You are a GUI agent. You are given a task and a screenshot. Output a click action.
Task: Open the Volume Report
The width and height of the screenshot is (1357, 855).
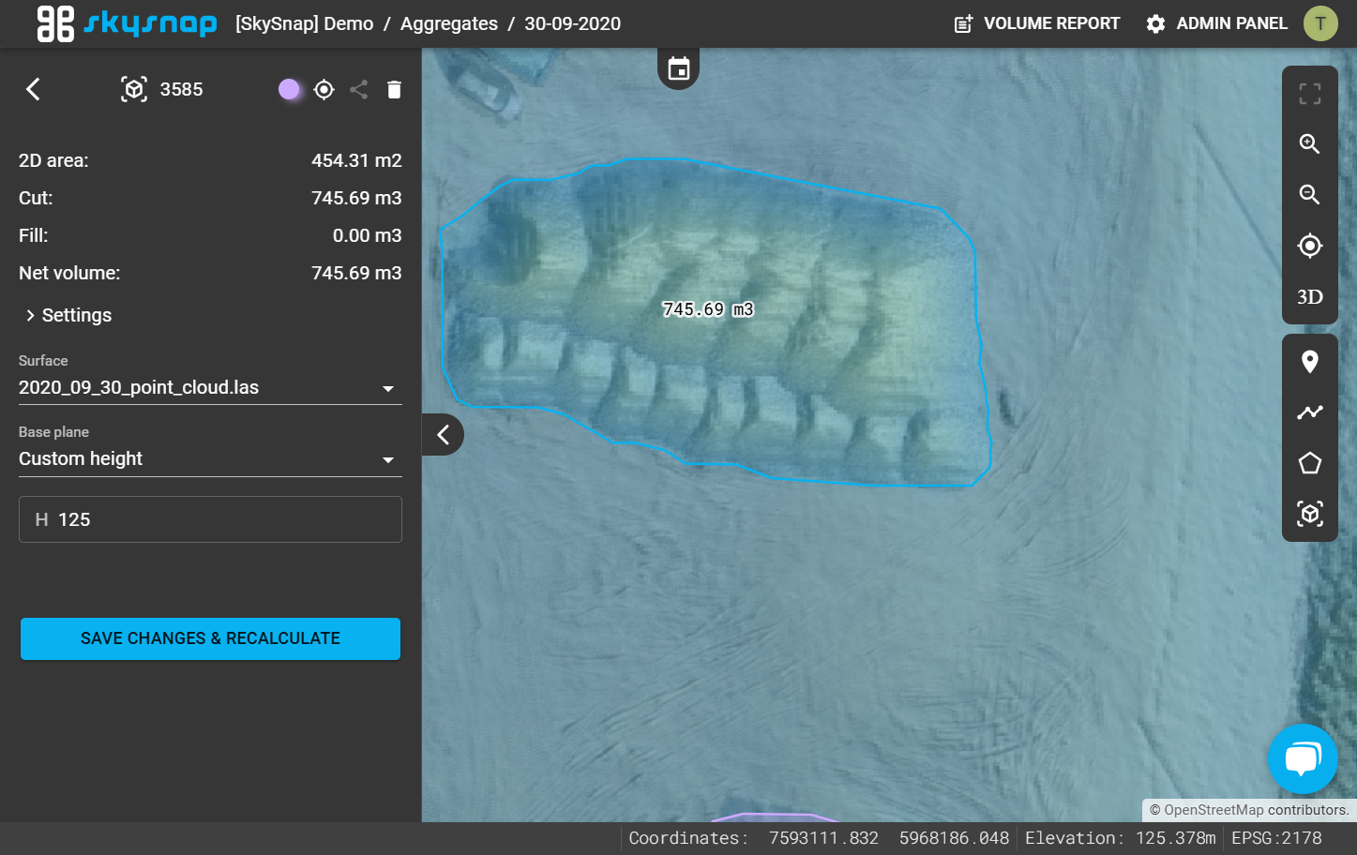coord(1037,23)
